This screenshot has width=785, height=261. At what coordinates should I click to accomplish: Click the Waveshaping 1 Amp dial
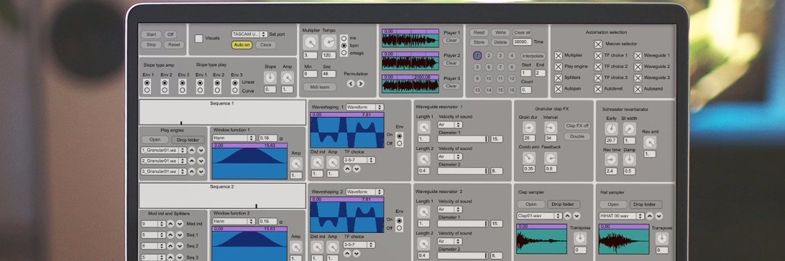coord(332,163)
